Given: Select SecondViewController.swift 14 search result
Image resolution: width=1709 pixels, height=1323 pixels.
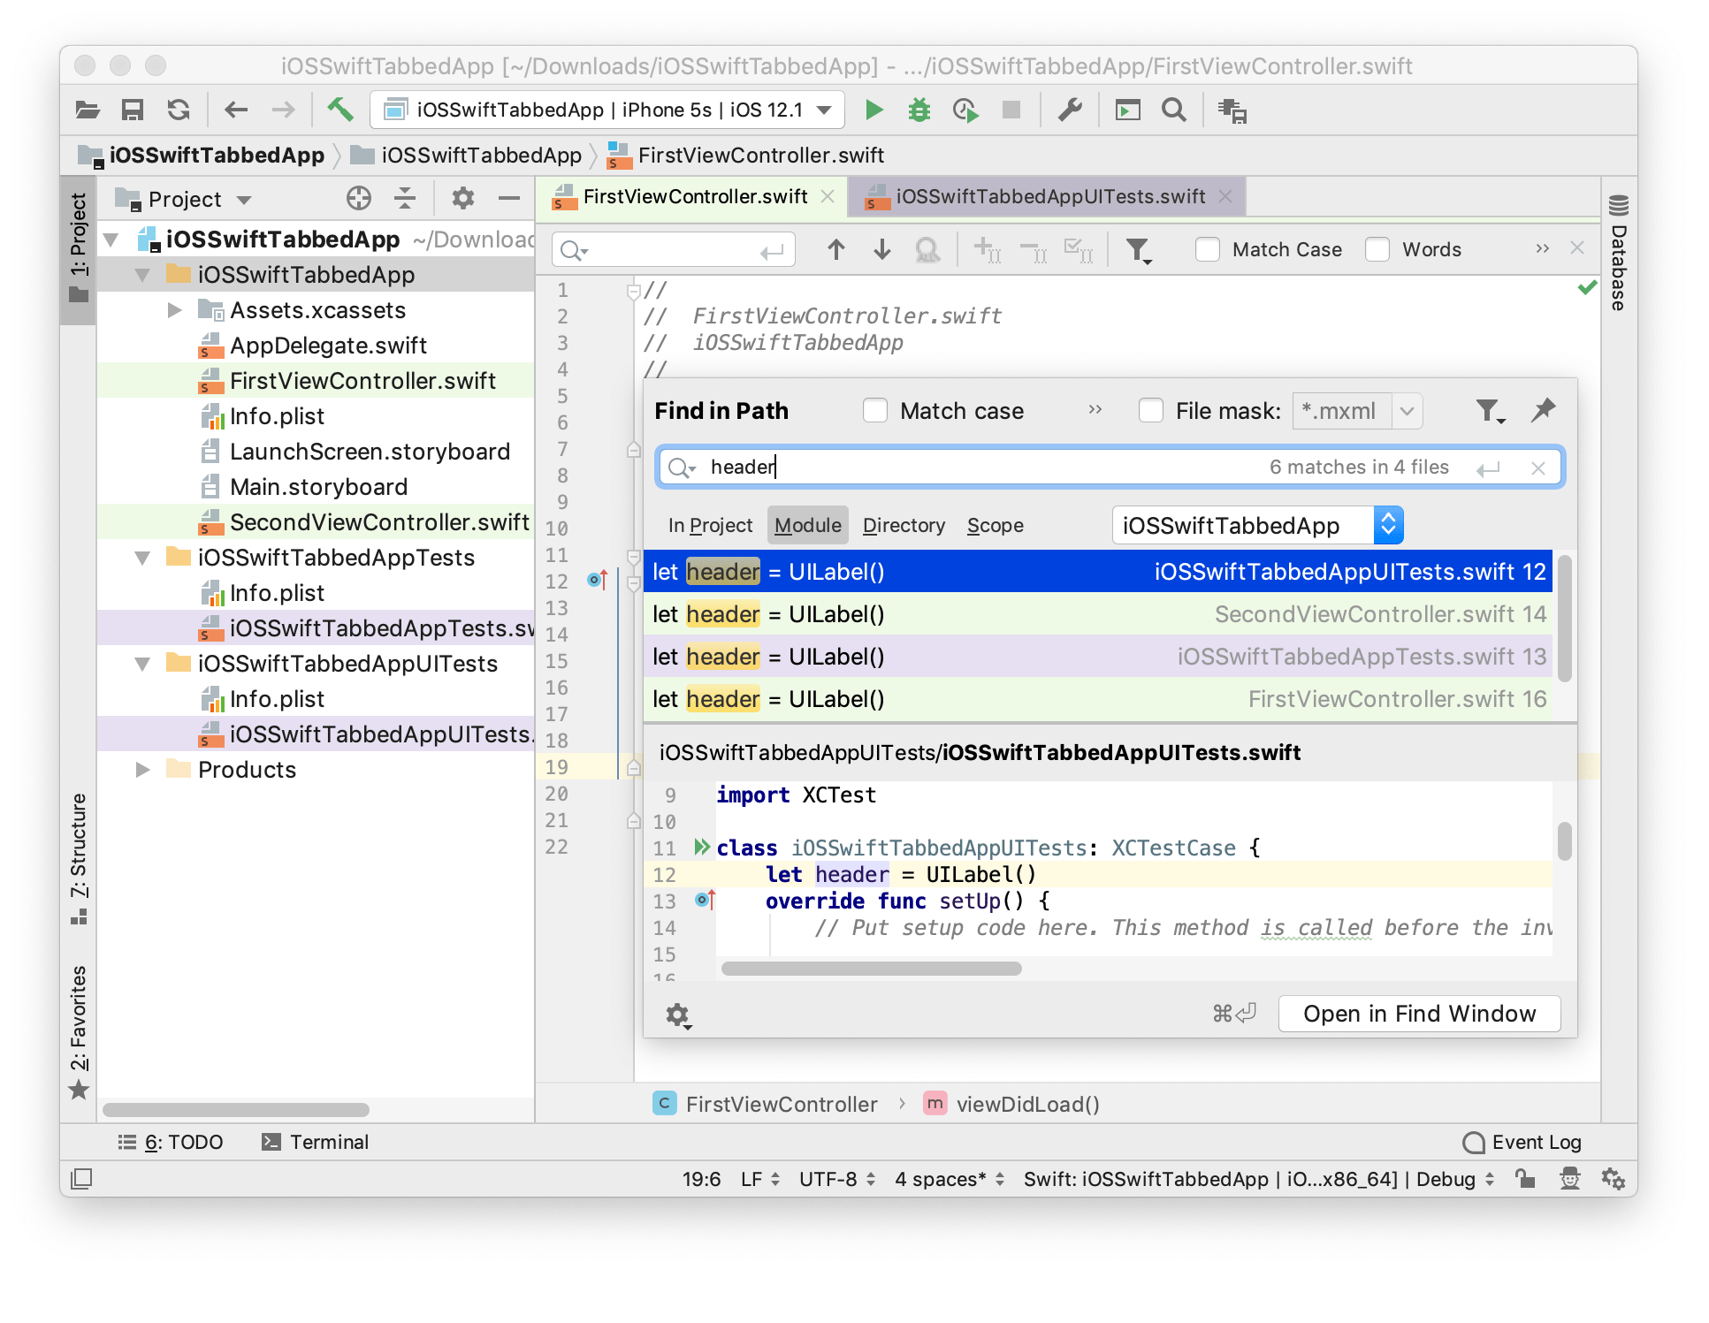Looking at the screenshot, I should pyautogui.click(x=1097, y=614).
